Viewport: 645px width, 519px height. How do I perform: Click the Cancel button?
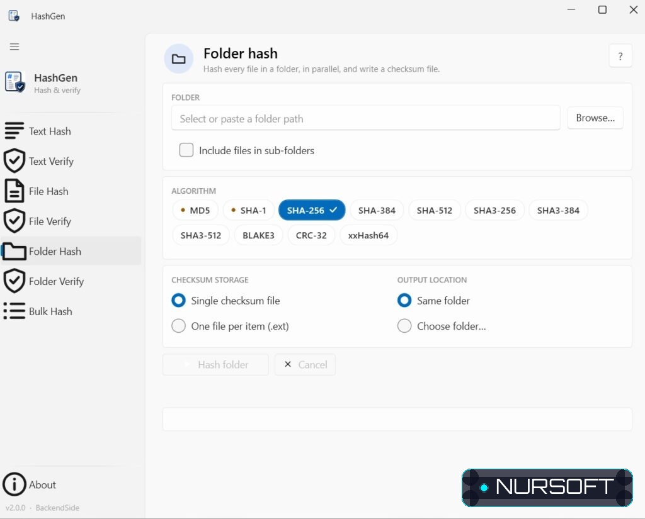point(305,364)
